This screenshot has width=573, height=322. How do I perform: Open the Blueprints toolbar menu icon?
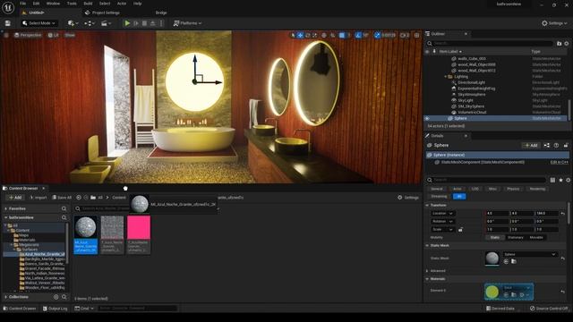(x=90, y=23)
